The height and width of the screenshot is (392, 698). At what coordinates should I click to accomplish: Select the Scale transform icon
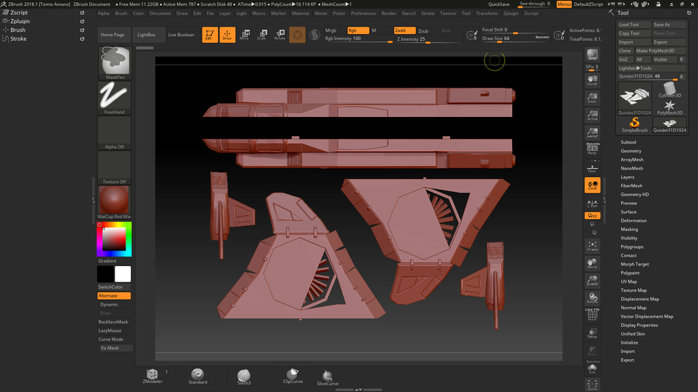(x=262, y=35)
